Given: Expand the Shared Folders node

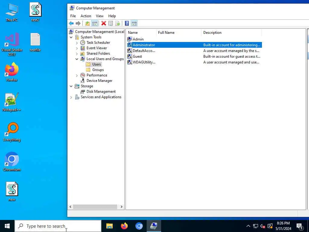Looking at the screenshot, I should coord(77,54).
